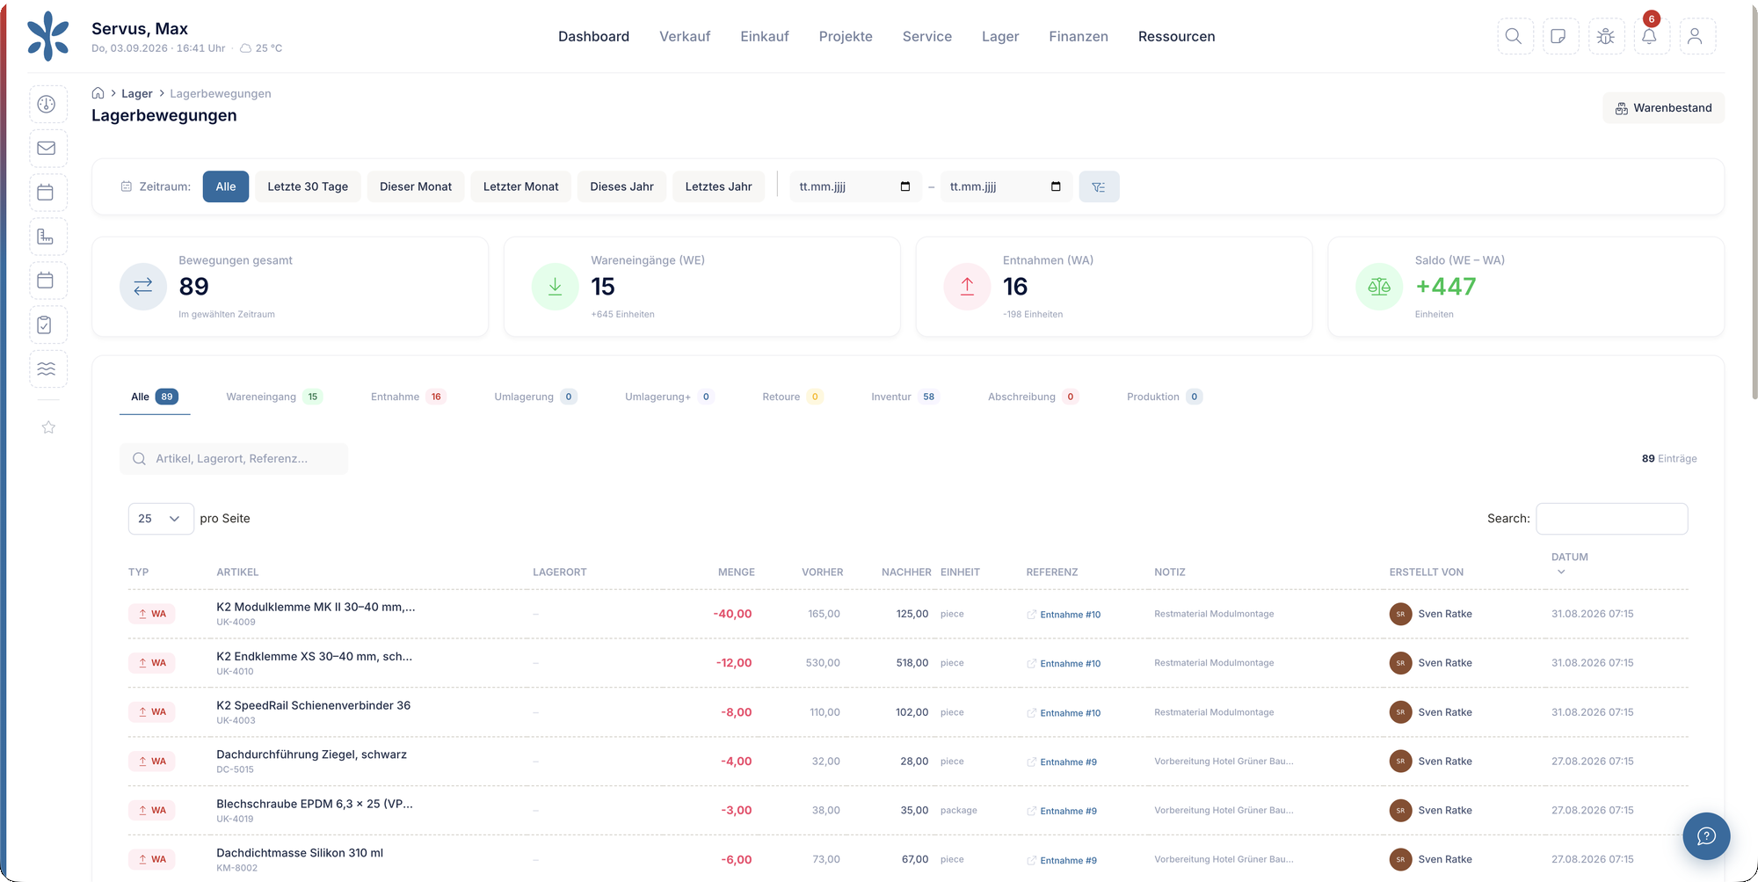Click the Warenbestand button

coord(1663,108)
